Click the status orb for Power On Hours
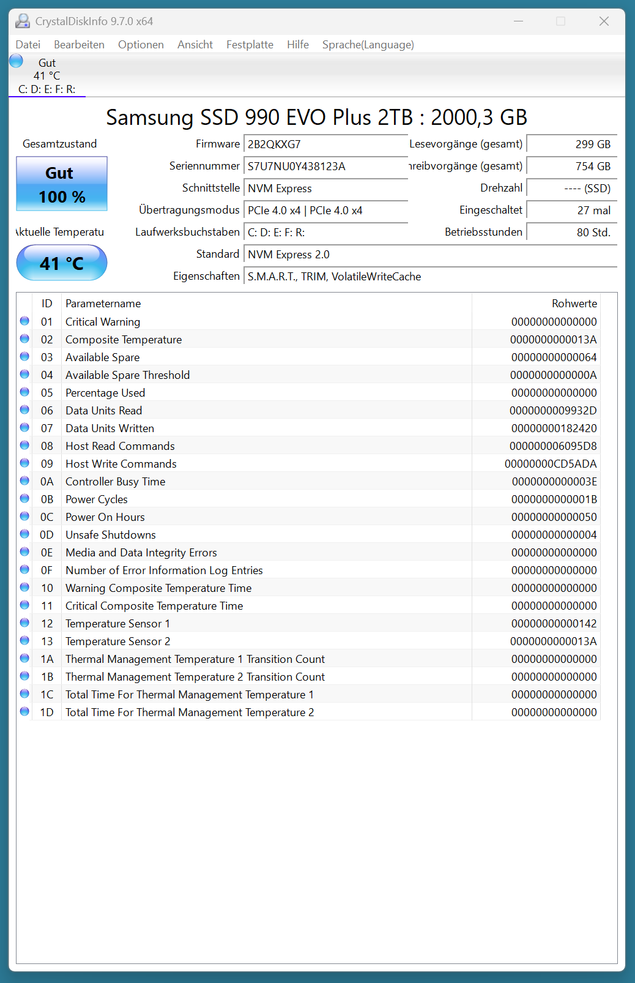This screenshot has width=635, height=983. [24, 516]
